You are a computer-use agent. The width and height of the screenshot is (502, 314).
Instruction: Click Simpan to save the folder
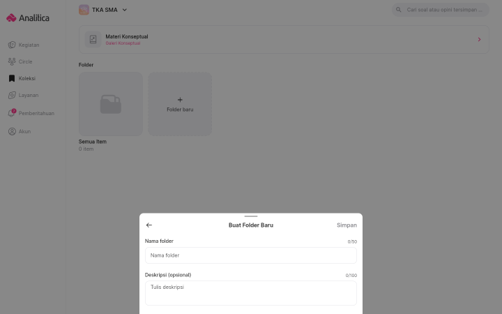pos(347,225)
